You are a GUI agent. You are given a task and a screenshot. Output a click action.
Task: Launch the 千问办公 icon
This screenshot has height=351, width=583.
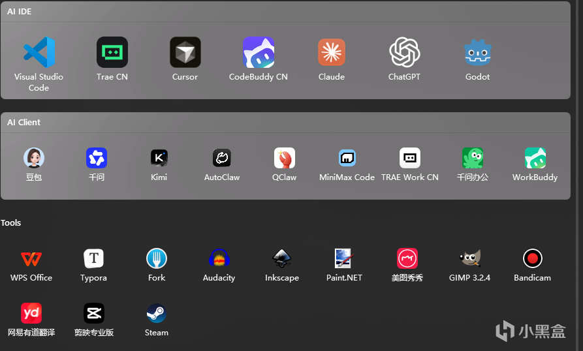[473, 158]
